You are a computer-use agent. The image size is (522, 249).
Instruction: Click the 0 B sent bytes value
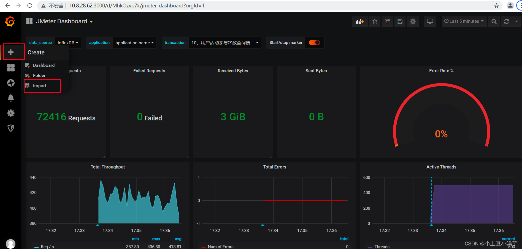pyautogui.click(x=316, y=117)
